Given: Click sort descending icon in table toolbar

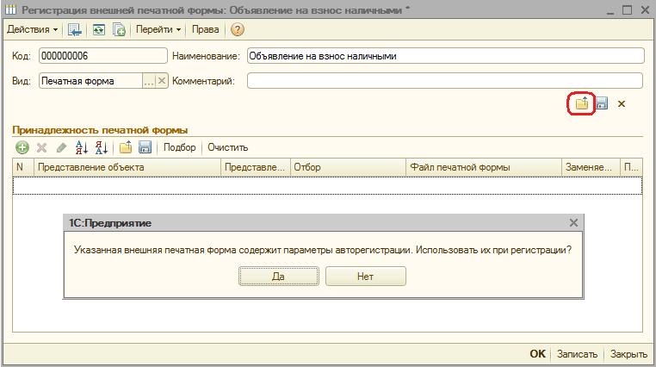Looking at the screenshot, I should 101,147.
